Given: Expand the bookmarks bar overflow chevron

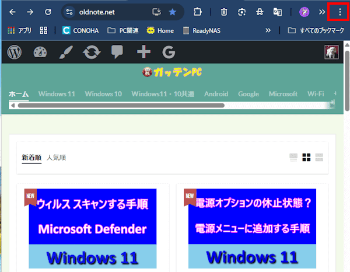Looking at the screenshot, I should pyautogui.click(x=268, y=30).
